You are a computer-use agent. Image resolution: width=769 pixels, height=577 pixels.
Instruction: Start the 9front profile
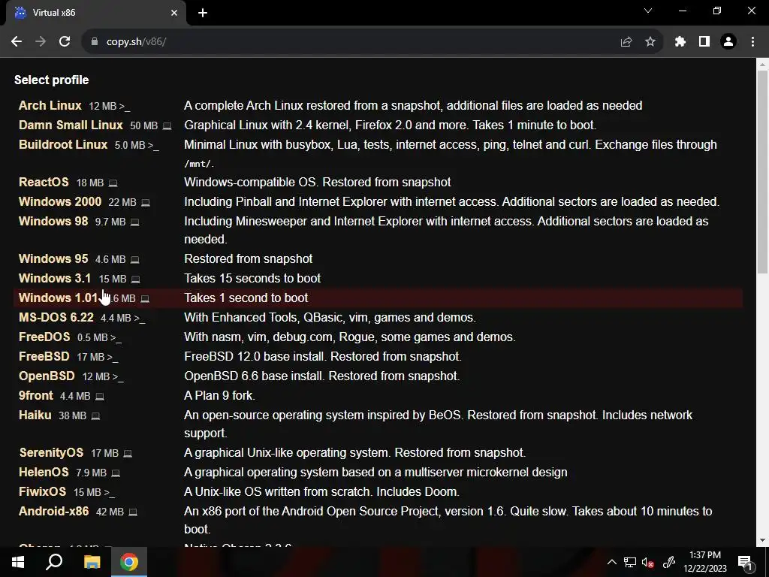tap(36, 395)
